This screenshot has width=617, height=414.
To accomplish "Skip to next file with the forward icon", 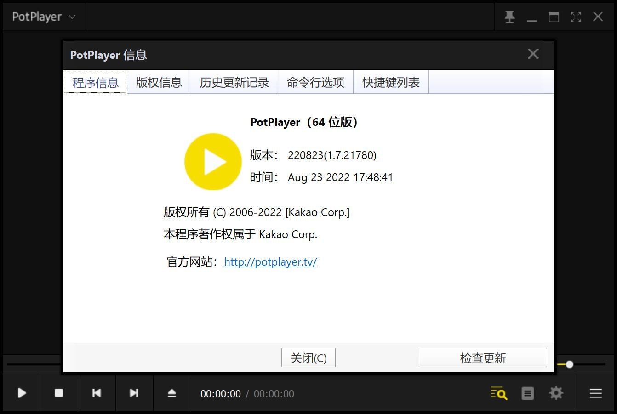I will [134, 393].
